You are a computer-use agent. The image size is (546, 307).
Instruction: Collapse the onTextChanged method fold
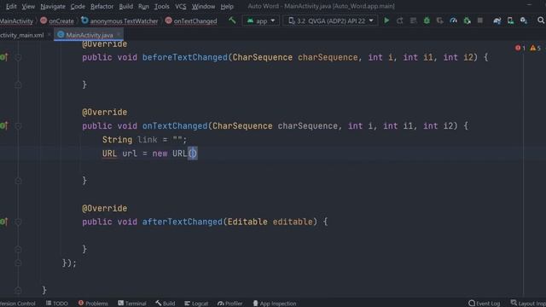[18, 125]
